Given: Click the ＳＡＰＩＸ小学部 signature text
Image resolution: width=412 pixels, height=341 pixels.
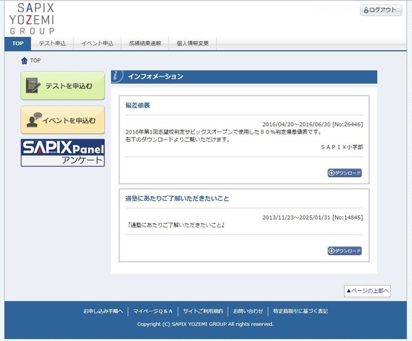Looking at the screenshot, I should coord(342,147).
